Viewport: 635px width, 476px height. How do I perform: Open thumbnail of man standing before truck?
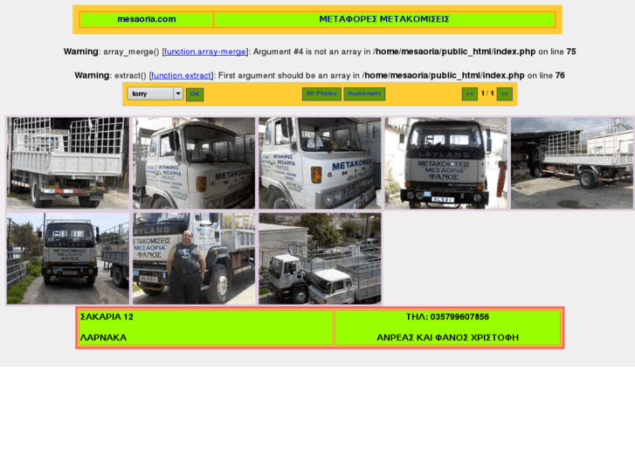(x=194, y=259)
